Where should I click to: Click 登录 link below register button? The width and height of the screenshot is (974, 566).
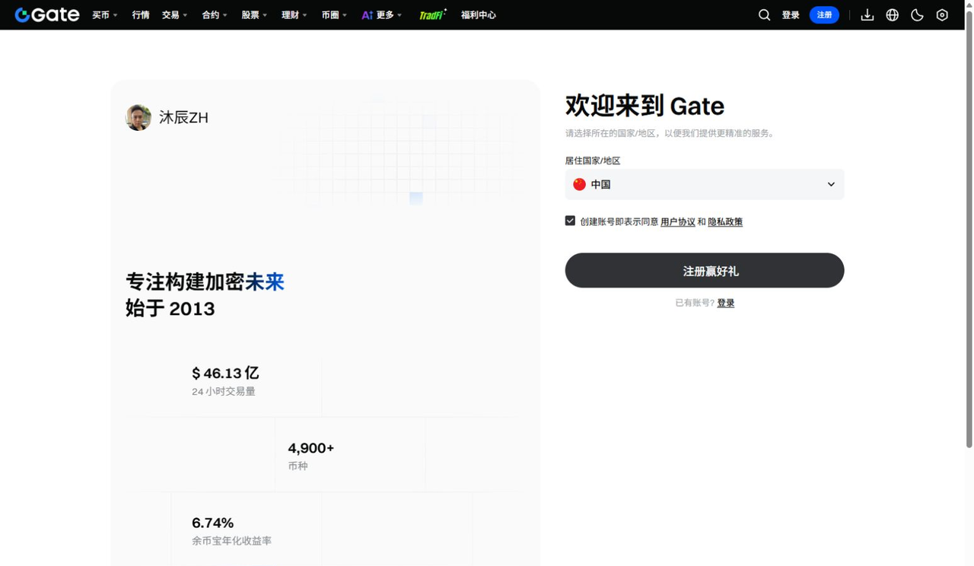tap(726, 303)
